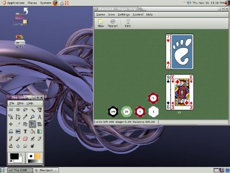Open the active brush selector in GIMP
The height and width of the screenshot is (173, 230).
(x=31, y=156)
